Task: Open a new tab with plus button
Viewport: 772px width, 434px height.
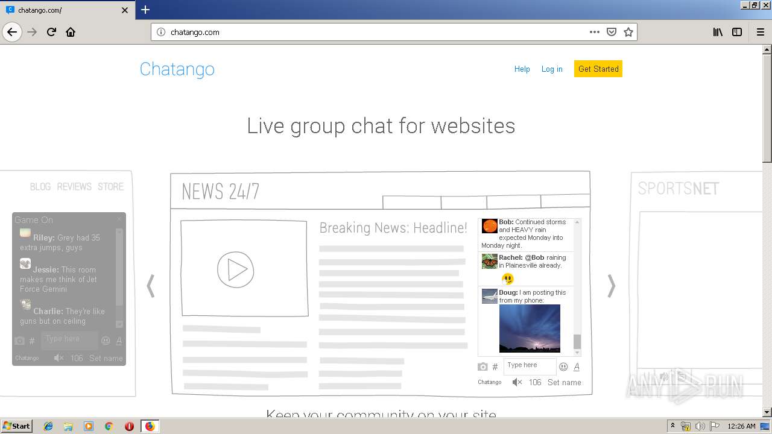Action: click(x=145, y=10)
